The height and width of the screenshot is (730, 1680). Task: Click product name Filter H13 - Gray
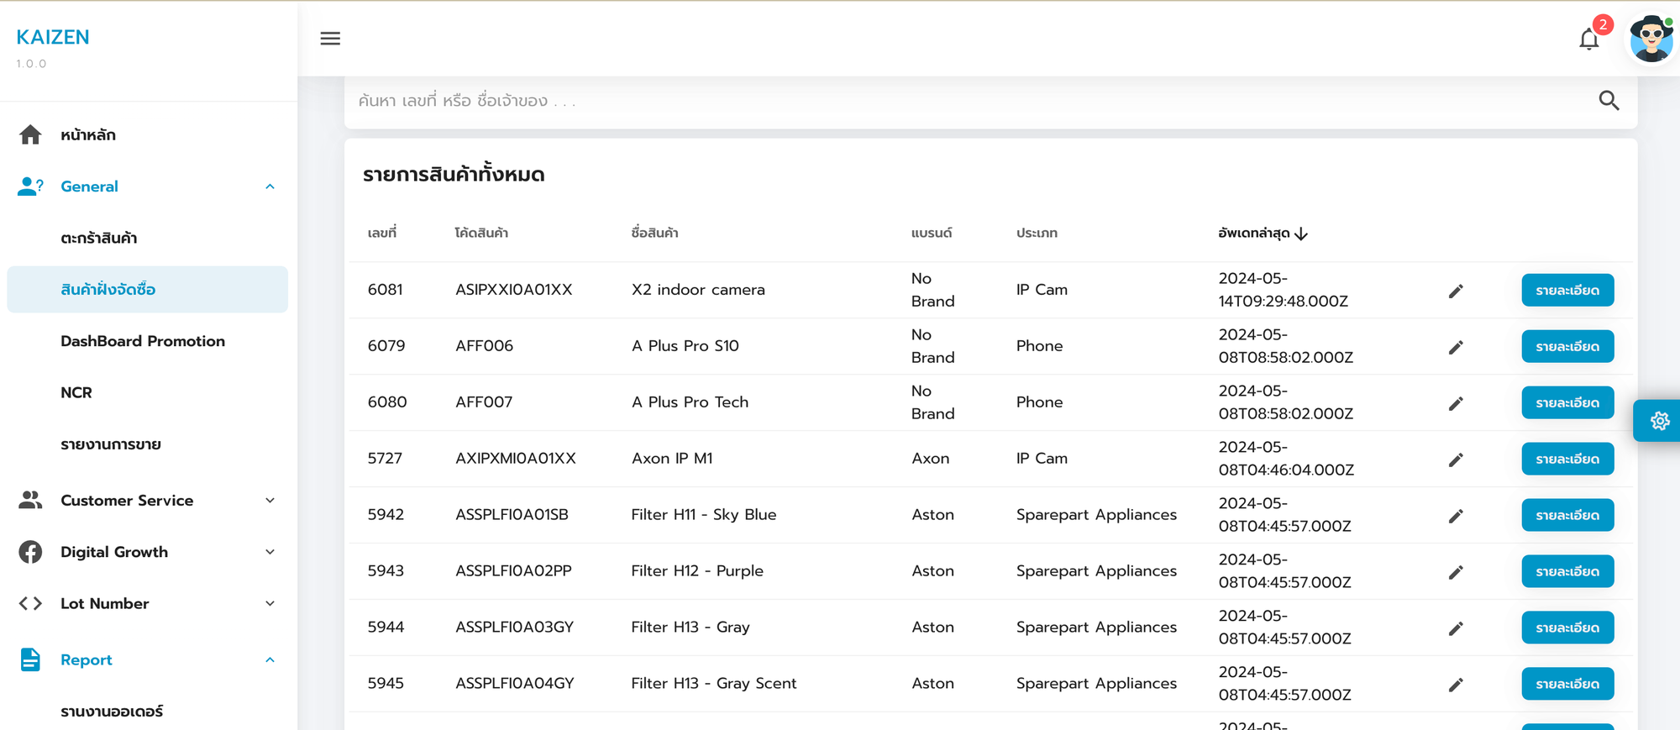(x=690, y=628)
